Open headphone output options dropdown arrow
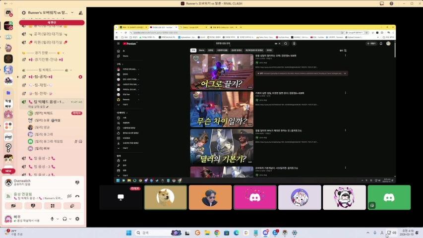Screen dimensions: 423x238 pyautogui.click(x=70, y=219)
